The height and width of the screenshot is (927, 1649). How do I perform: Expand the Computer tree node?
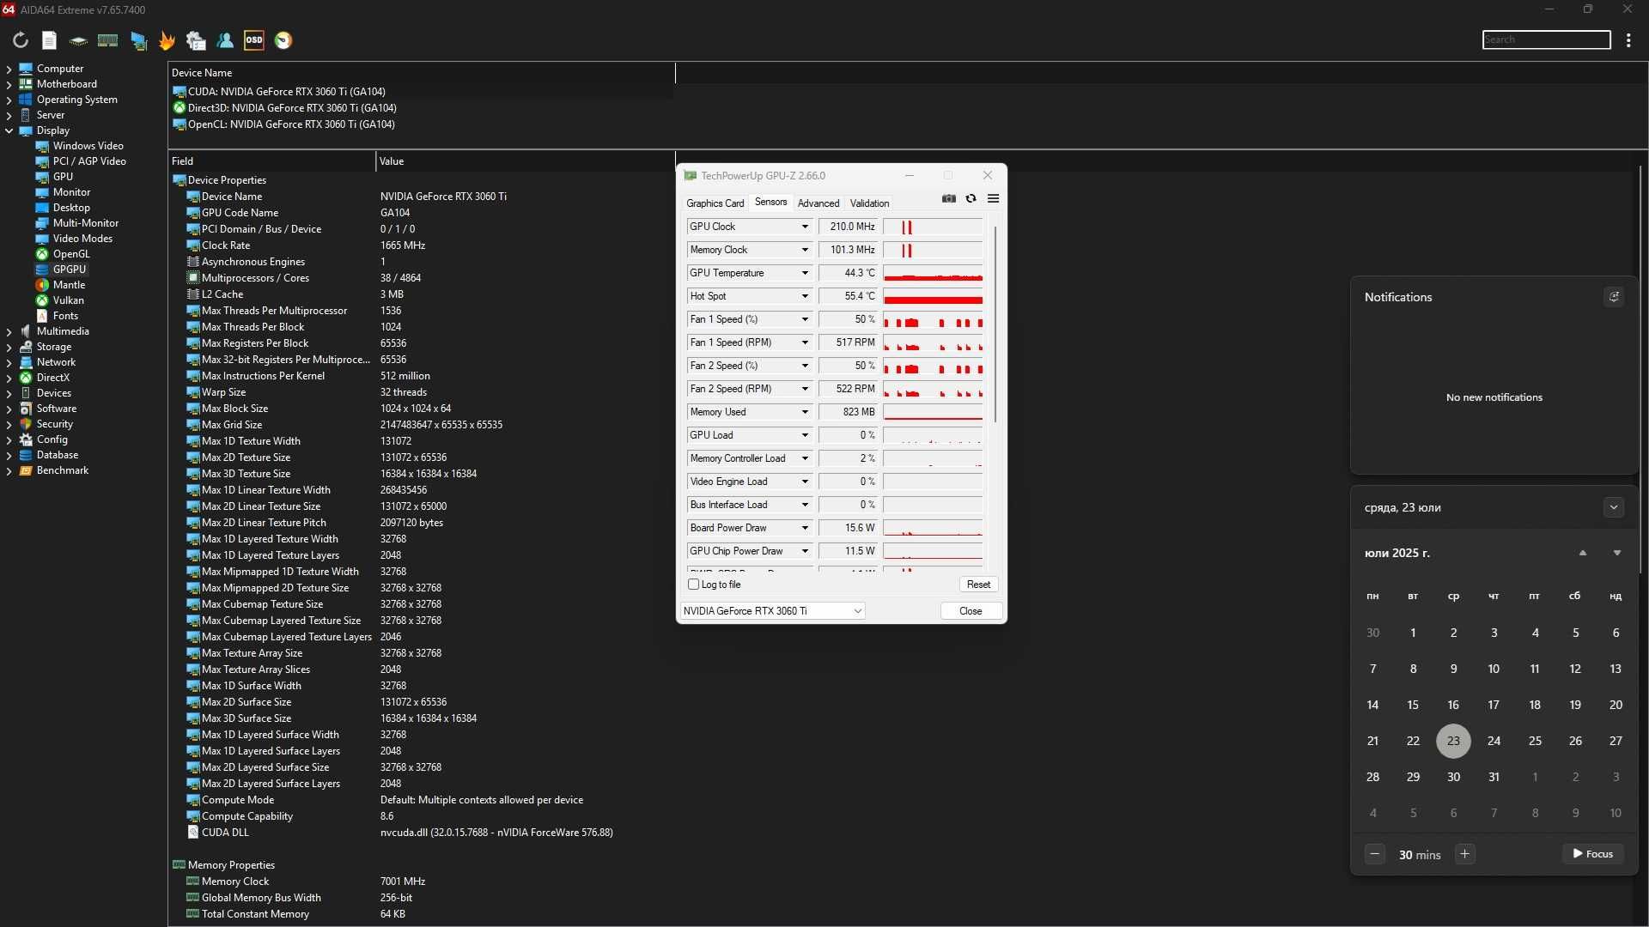9,69
